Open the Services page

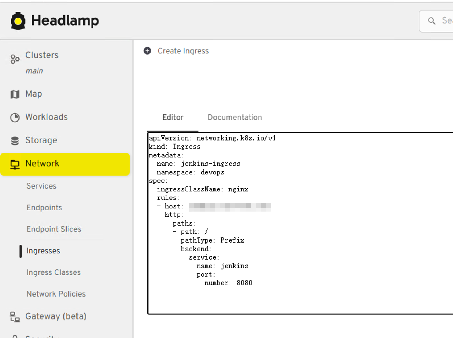point(41,186)
